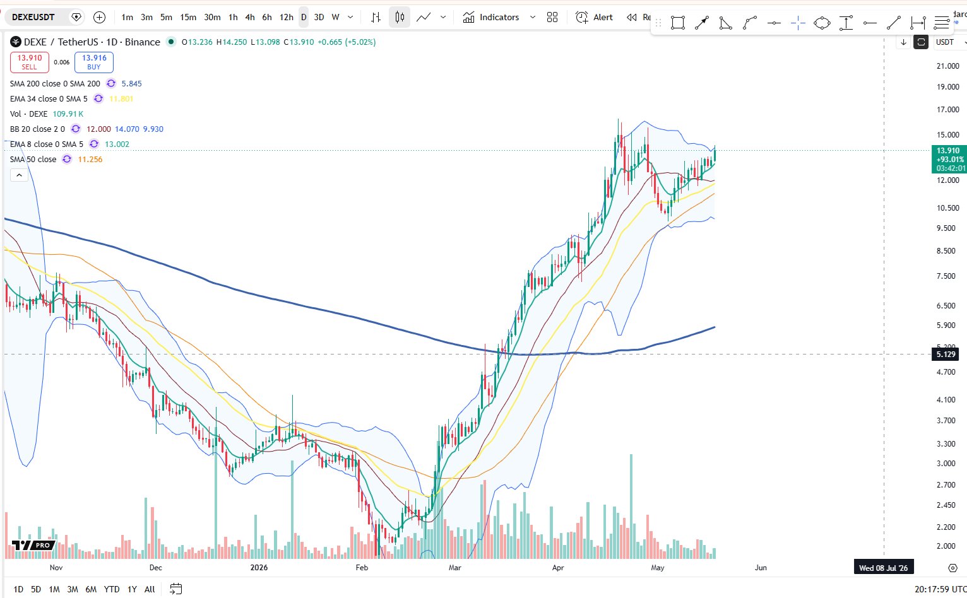Switch to line chart style icon

424,17
